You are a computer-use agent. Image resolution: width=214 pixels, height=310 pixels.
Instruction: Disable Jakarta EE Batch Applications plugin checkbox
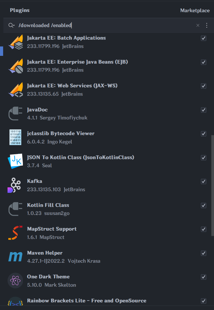[204, 38]
